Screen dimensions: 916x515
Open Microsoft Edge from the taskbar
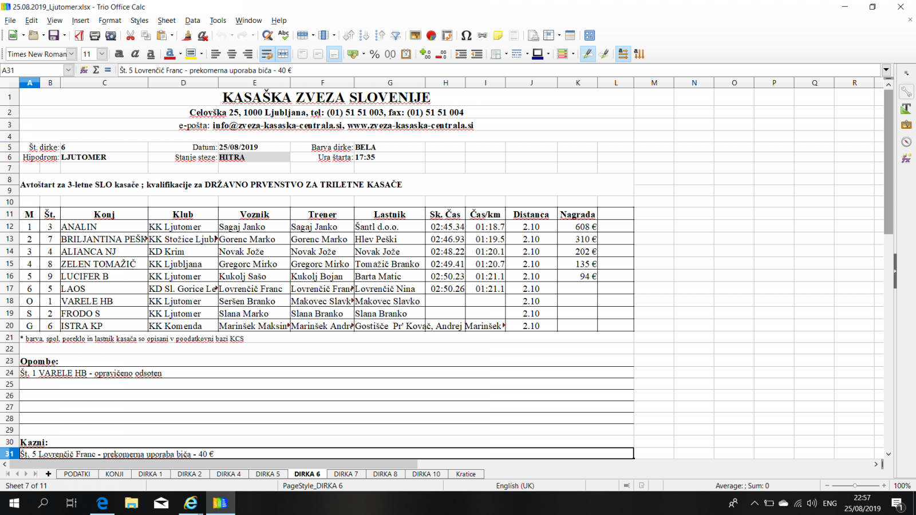click(102, 503)
